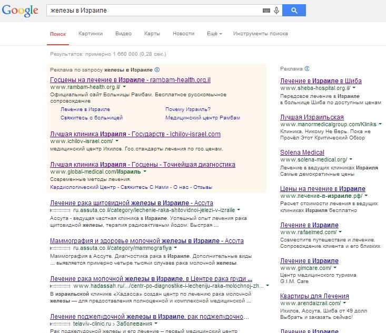
Task: Open sidebar ad Solena Medical
Action: click(302, 153)
